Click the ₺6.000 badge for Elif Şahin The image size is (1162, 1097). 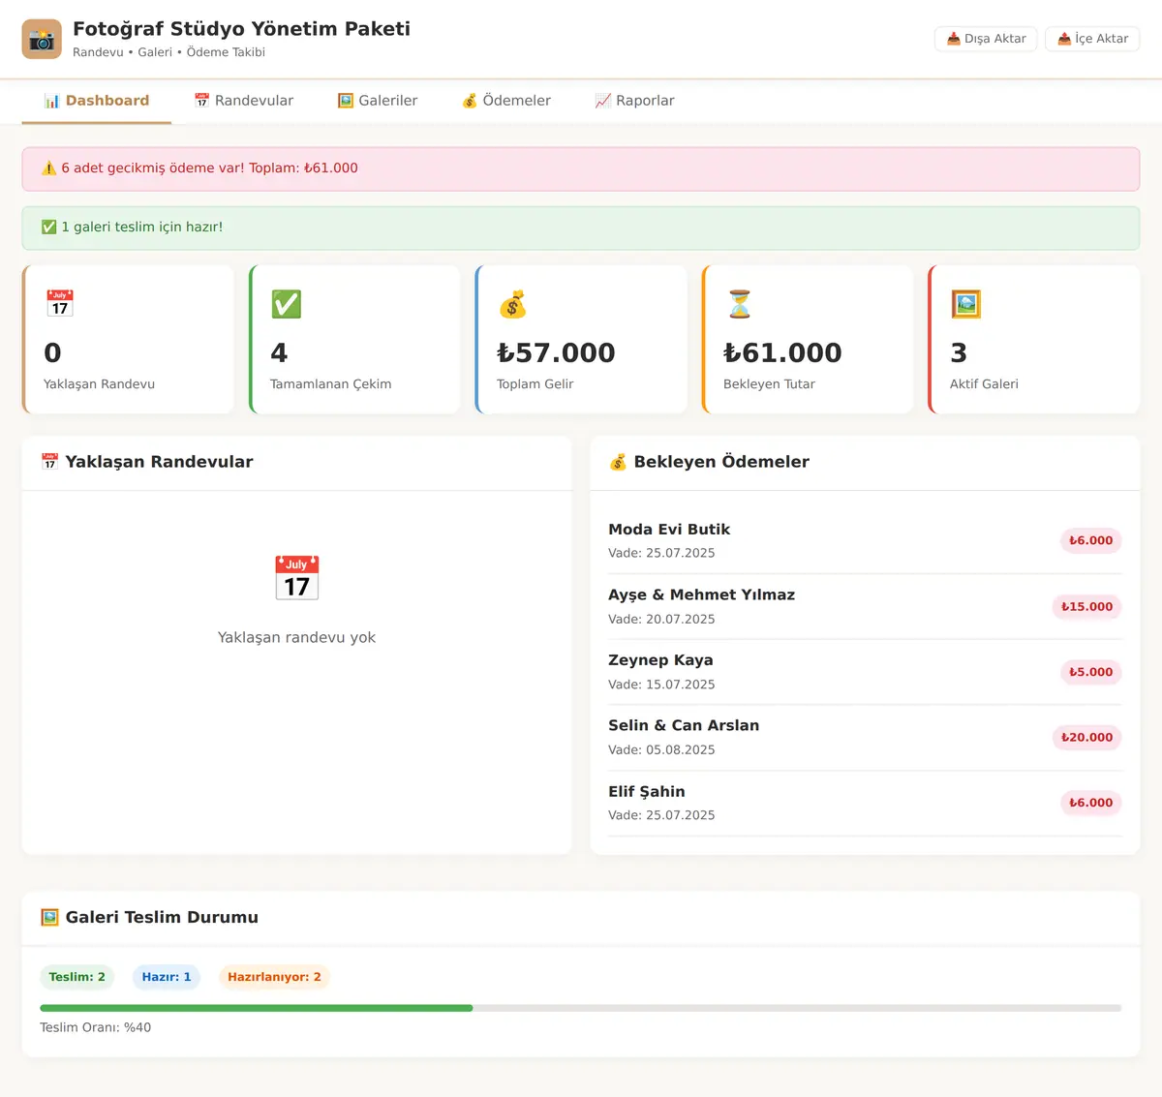1090,803
